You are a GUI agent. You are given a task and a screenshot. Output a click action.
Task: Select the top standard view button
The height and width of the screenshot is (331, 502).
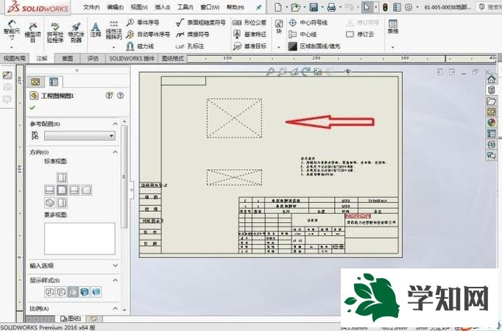(62, 177)
